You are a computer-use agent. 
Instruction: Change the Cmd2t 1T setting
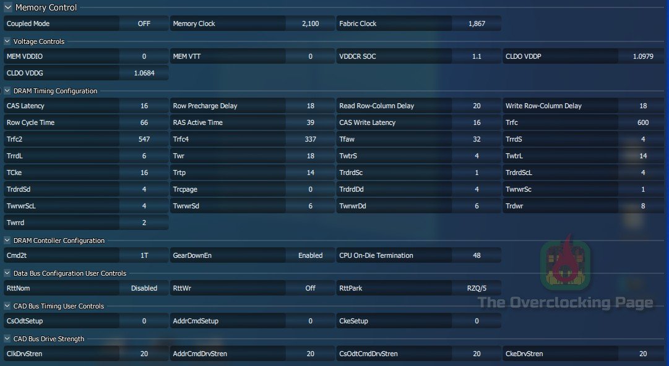coord(144,255)
